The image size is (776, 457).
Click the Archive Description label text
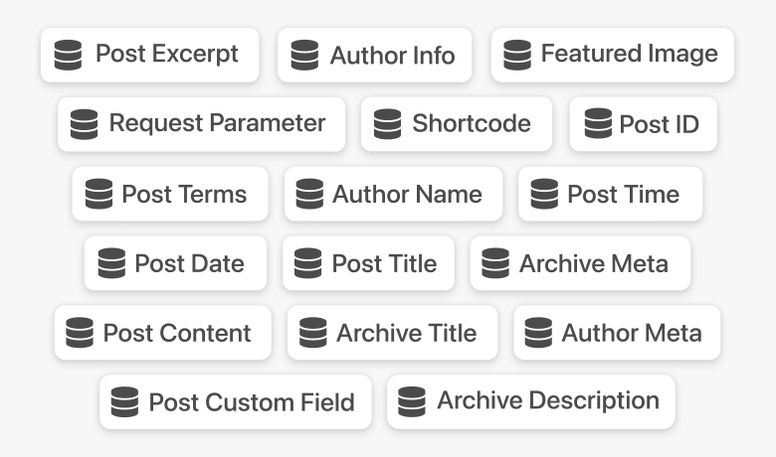click(x=548, y=400)
